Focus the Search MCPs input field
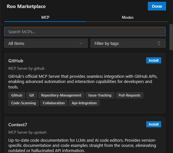The image size is (173, 153). pyautogui.click(x=85, y=32)
